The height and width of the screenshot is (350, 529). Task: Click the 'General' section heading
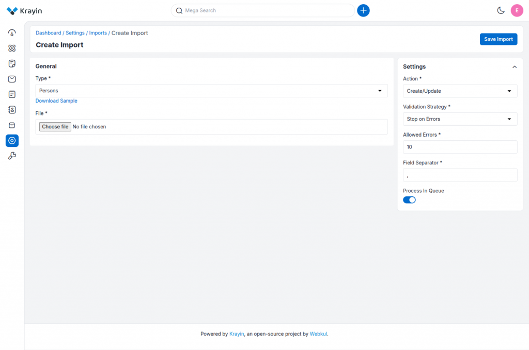click(46, 66)
